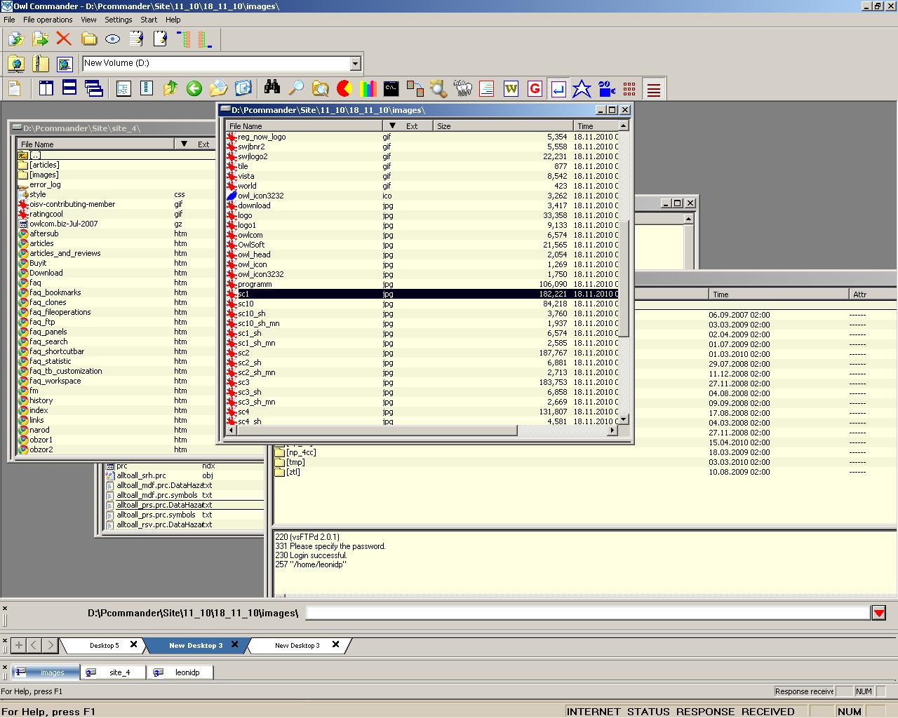Switch to the Desktop 5 tab
Viewport: 898px width, 718px height.
pyautogui.click(x=104, y=646)
